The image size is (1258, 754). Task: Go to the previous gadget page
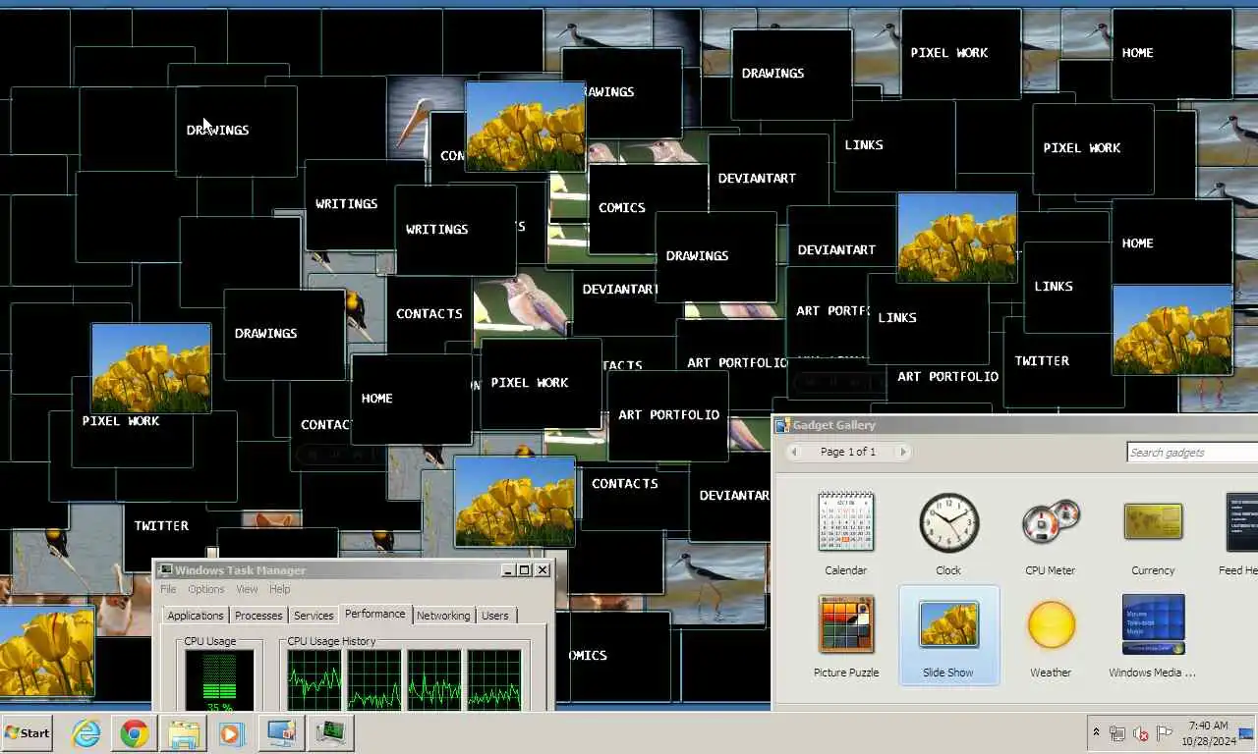(794, 452)
